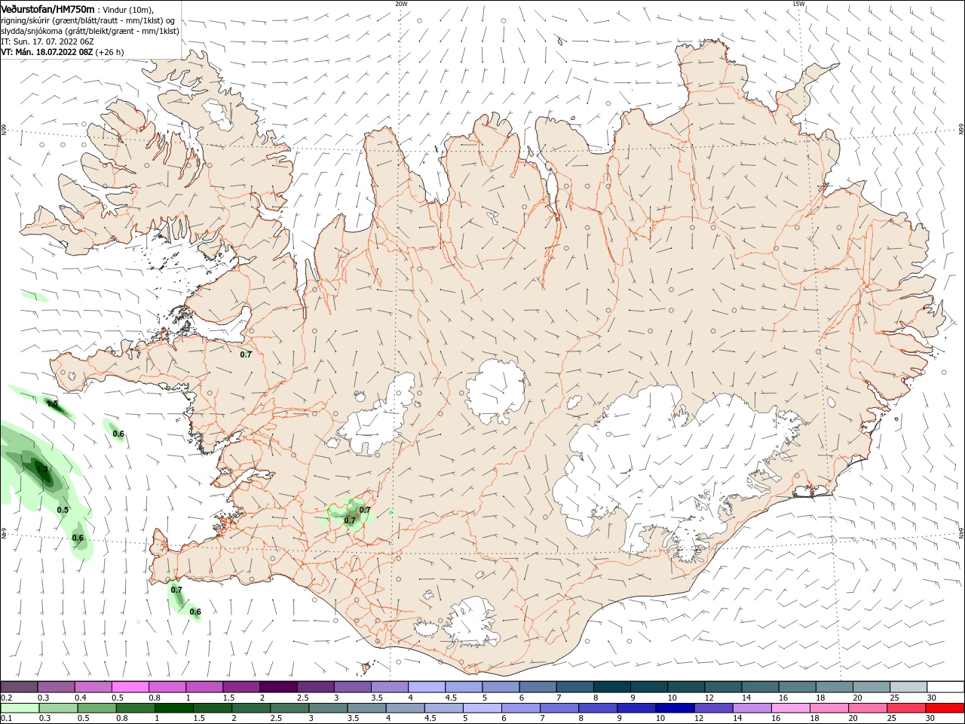
Task: Pick the dusky purple swatch at 0.2, upper scale
Action: pos(19,687)
